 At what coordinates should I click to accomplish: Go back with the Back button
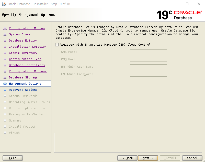click(127, 158)
